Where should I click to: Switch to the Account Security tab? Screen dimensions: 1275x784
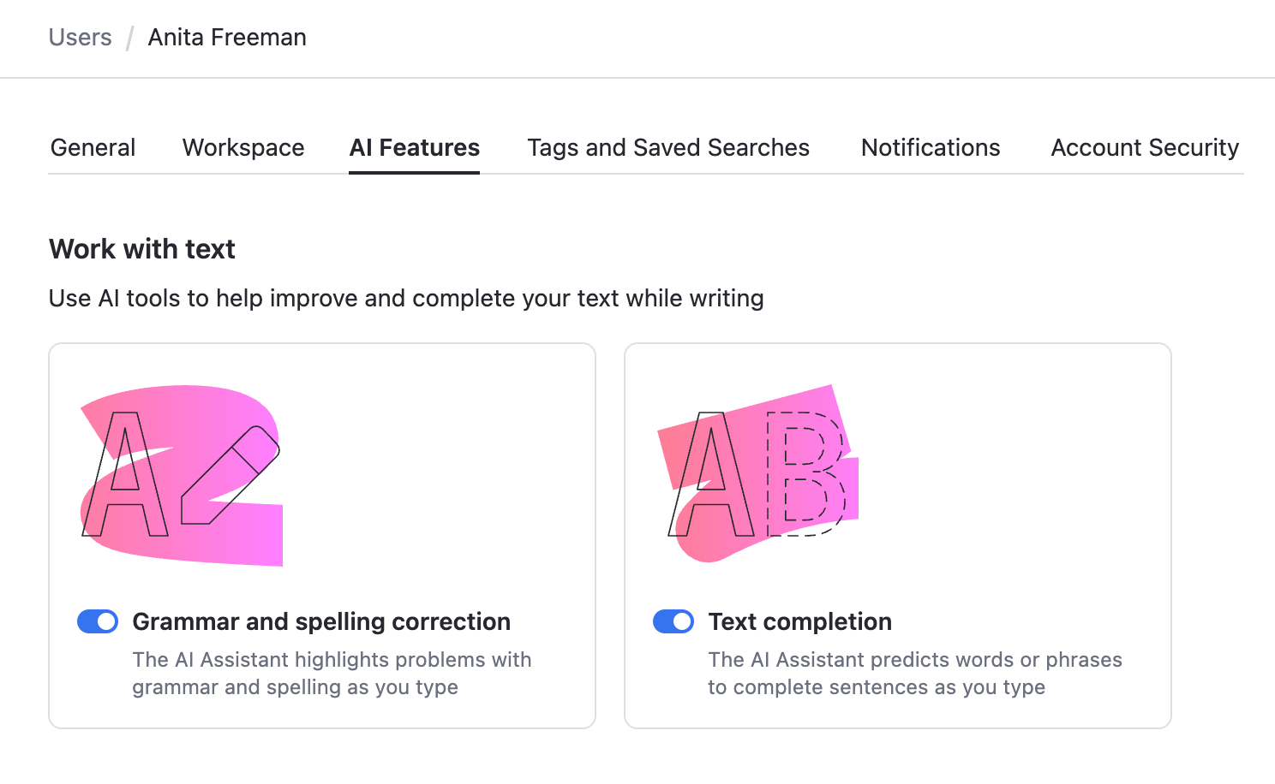pos(1145,148)
